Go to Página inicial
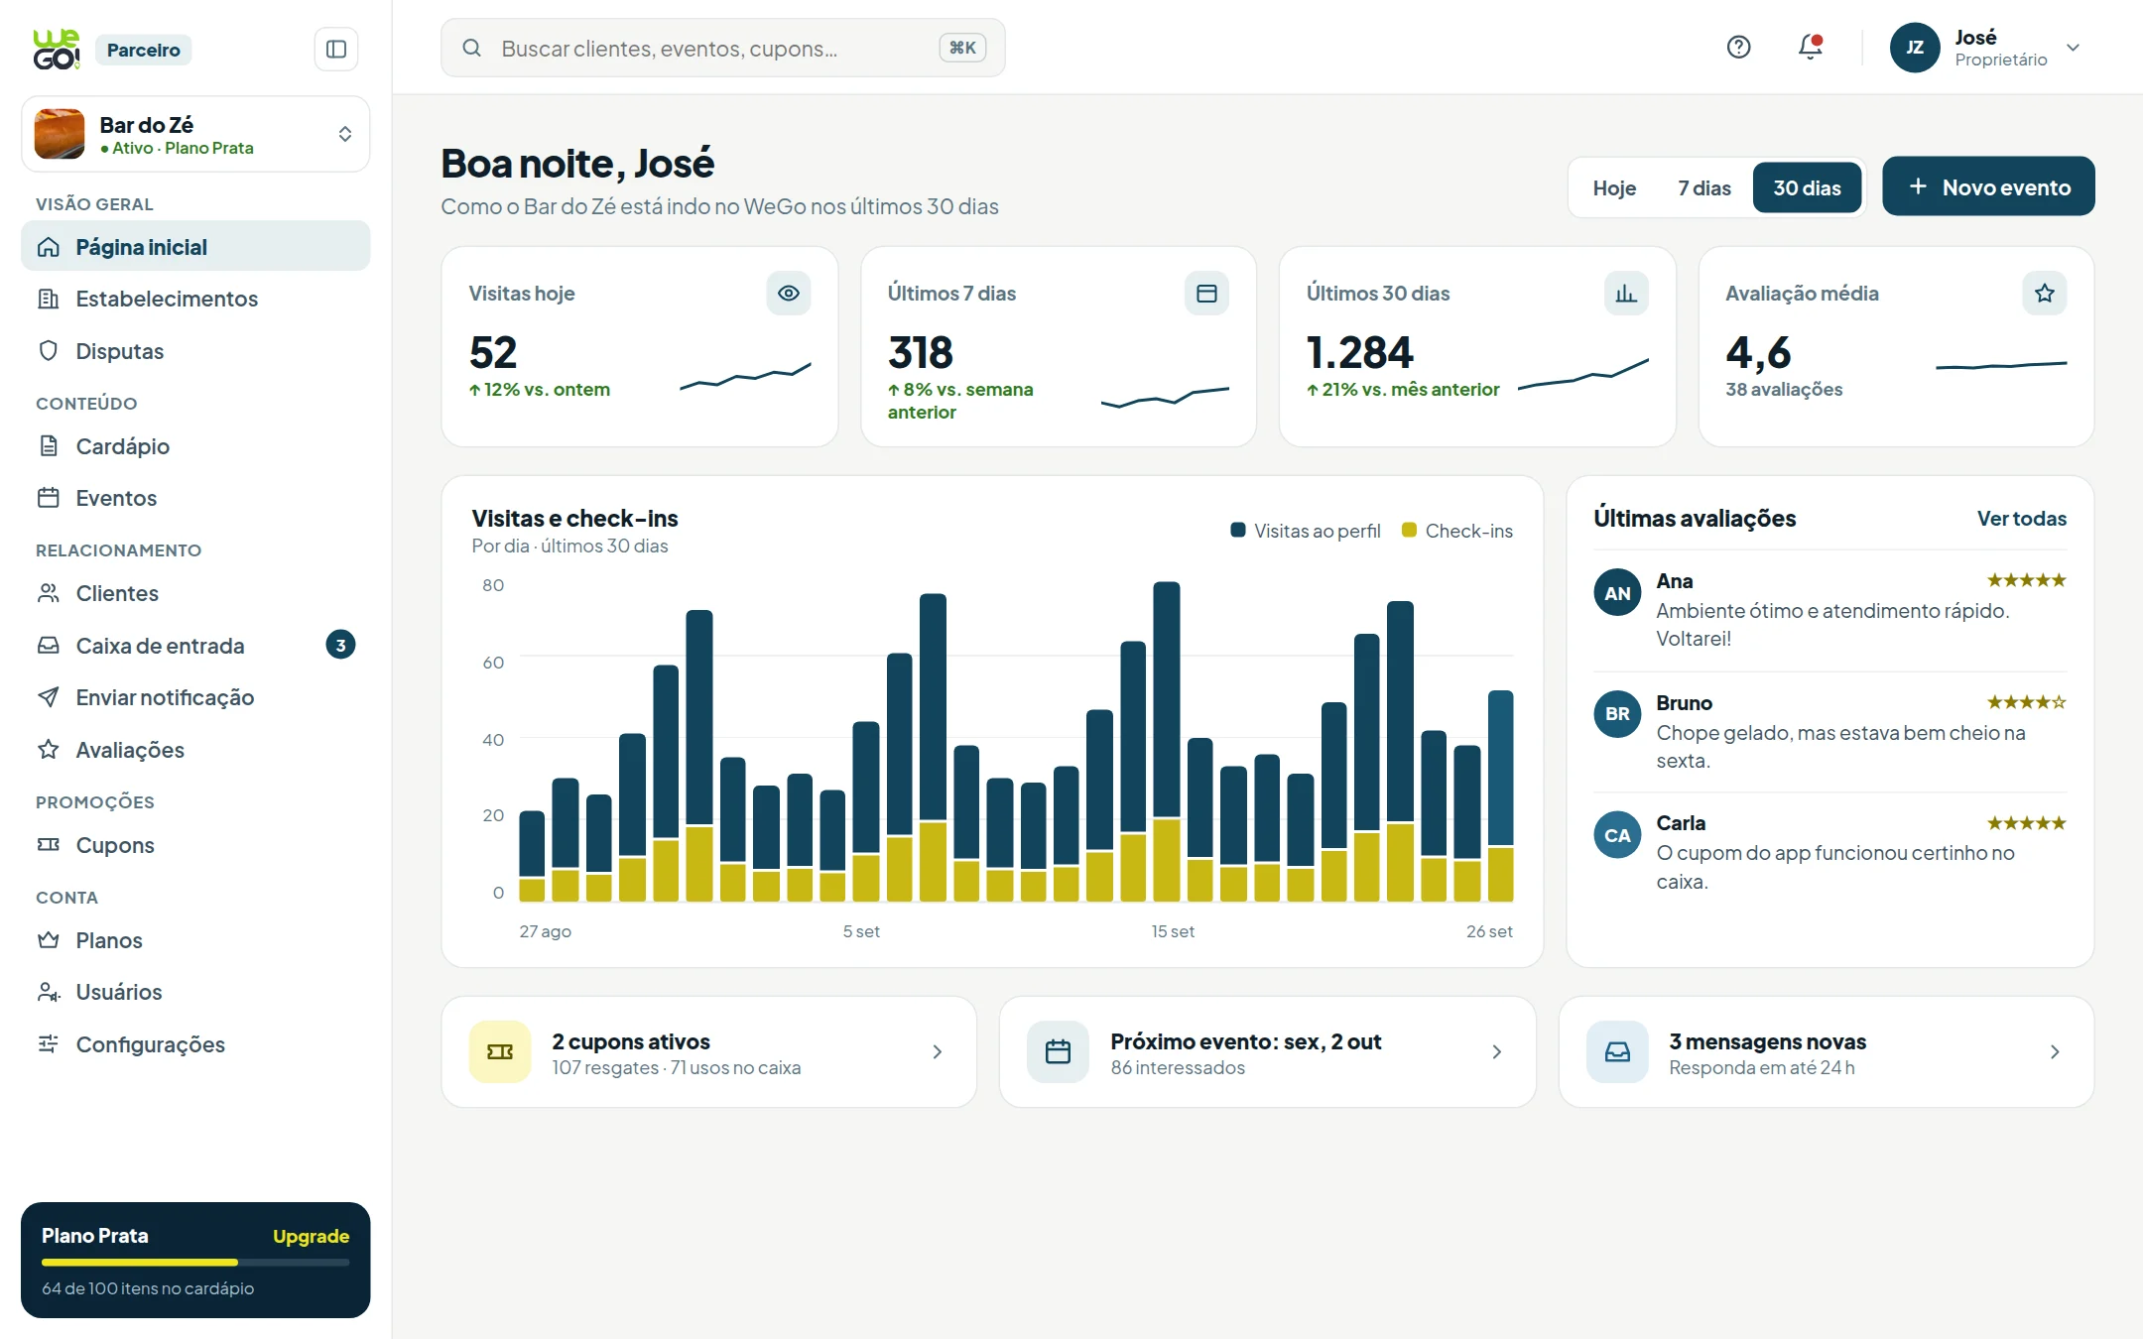This screenshot has height=1339, width=2143. click(195, 246)
